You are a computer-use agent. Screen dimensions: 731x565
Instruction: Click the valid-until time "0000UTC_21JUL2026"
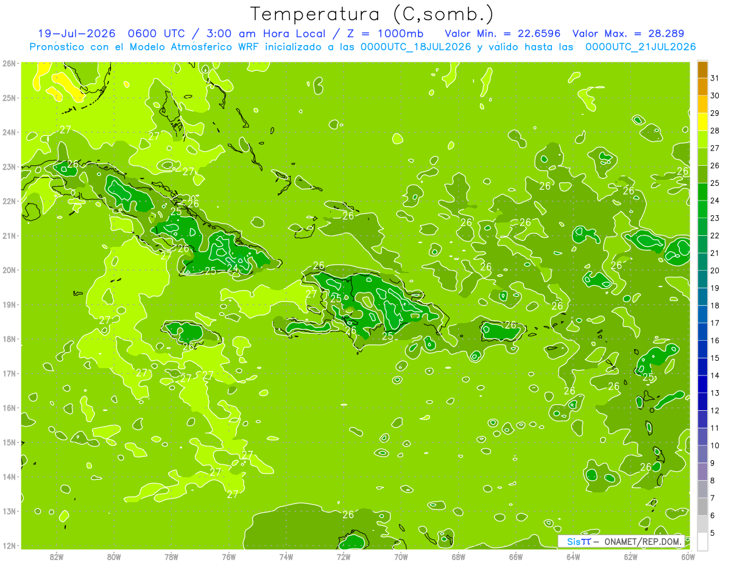point(640,47)
